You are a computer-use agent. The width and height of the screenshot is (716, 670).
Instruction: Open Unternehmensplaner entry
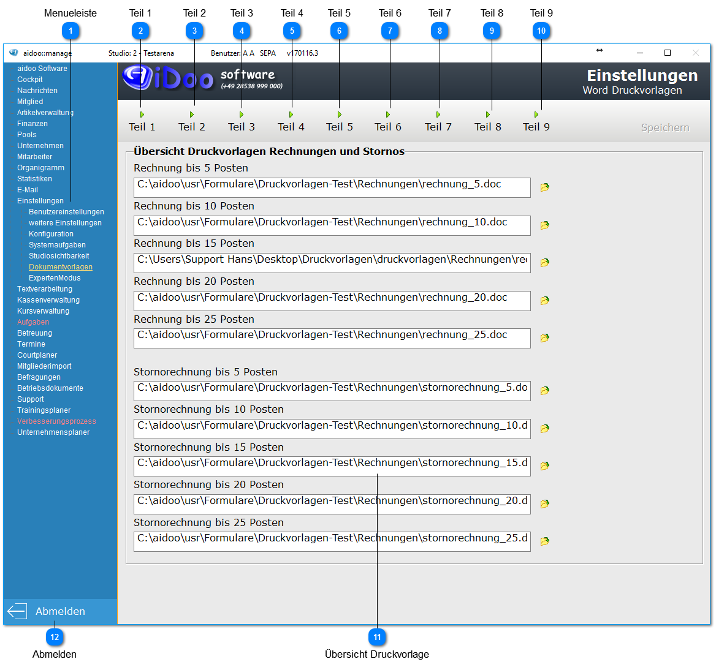coord(53,432)
